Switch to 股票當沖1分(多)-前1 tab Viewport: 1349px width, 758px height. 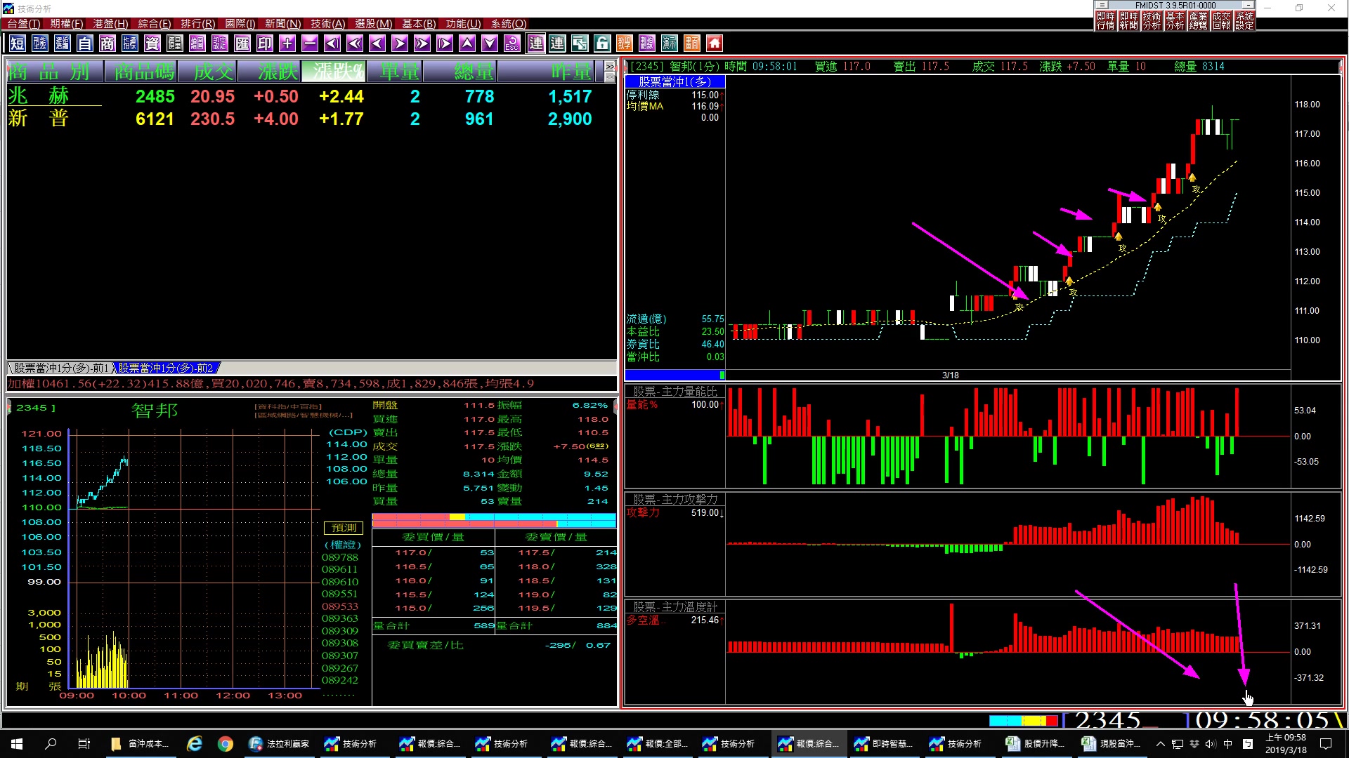[x=61, y=368]
